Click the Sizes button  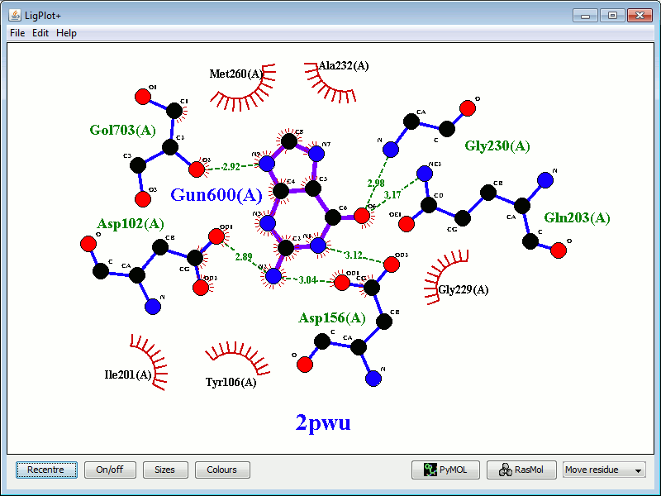point(164,470)
